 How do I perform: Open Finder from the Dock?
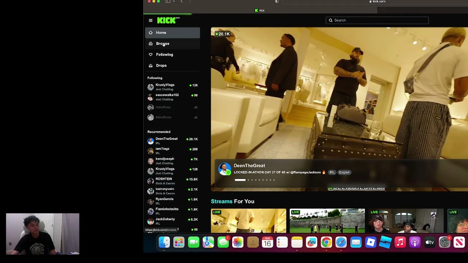[x=164, y=242]
